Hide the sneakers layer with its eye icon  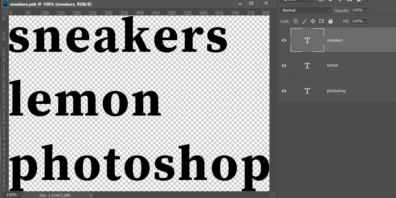[284, 40]
